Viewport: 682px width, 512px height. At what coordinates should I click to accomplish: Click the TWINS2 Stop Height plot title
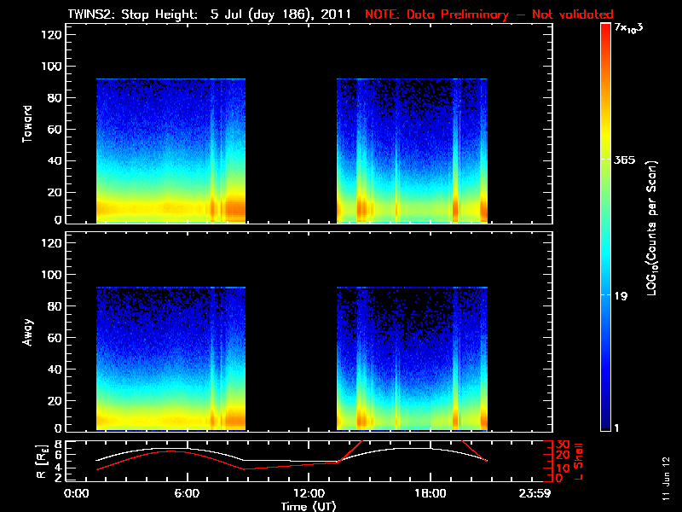pyautogui.click(x=208, y=14)
